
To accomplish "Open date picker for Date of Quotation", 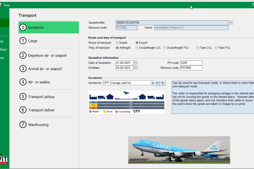I will point(136,63).
